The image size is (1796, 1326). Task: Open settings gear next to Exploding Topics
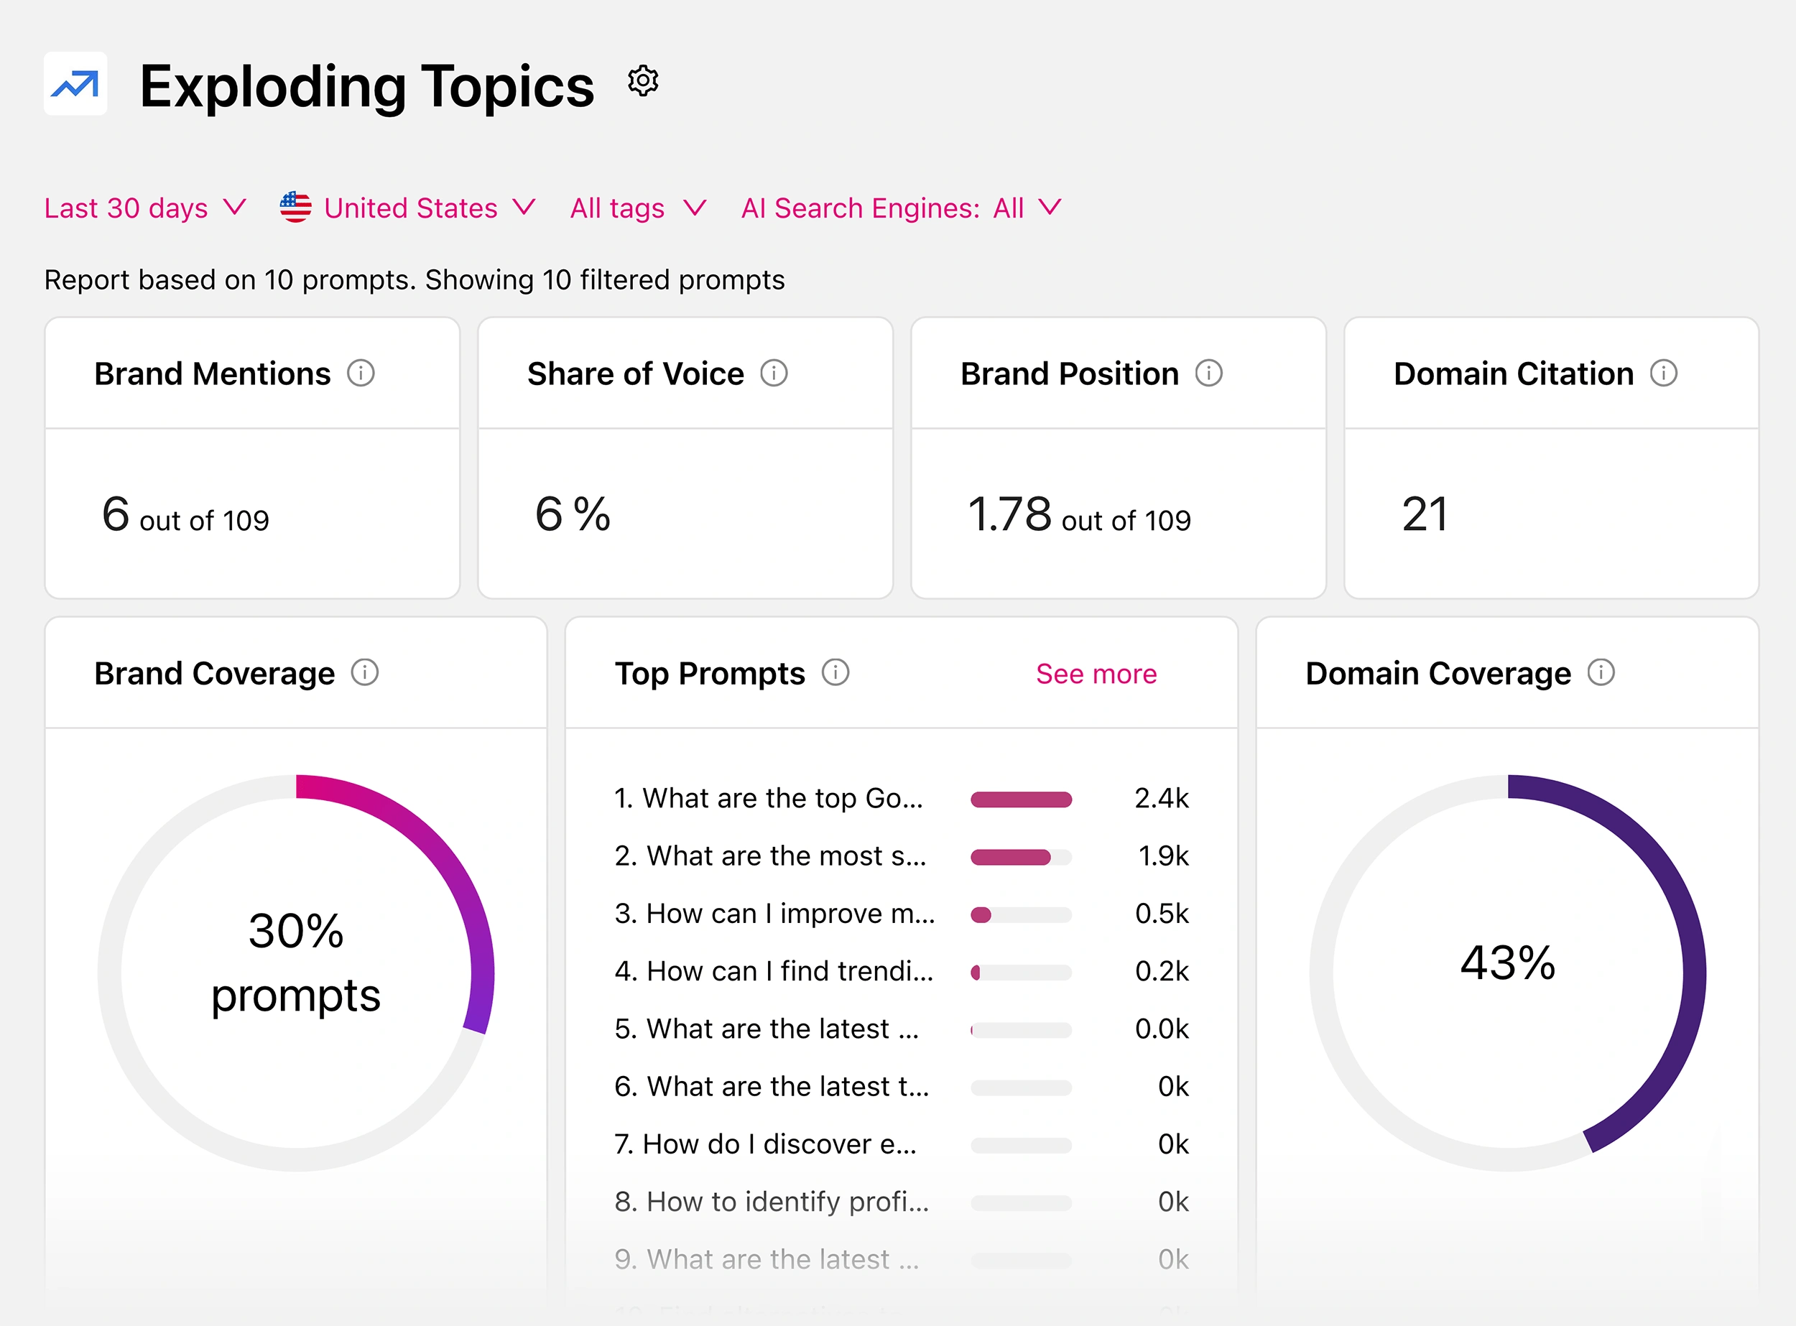point(643,81)
